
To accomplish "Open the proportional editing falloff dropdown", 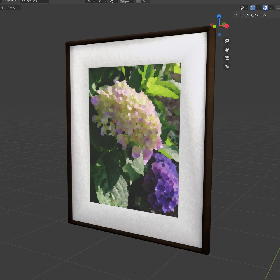I will [148, 1].
